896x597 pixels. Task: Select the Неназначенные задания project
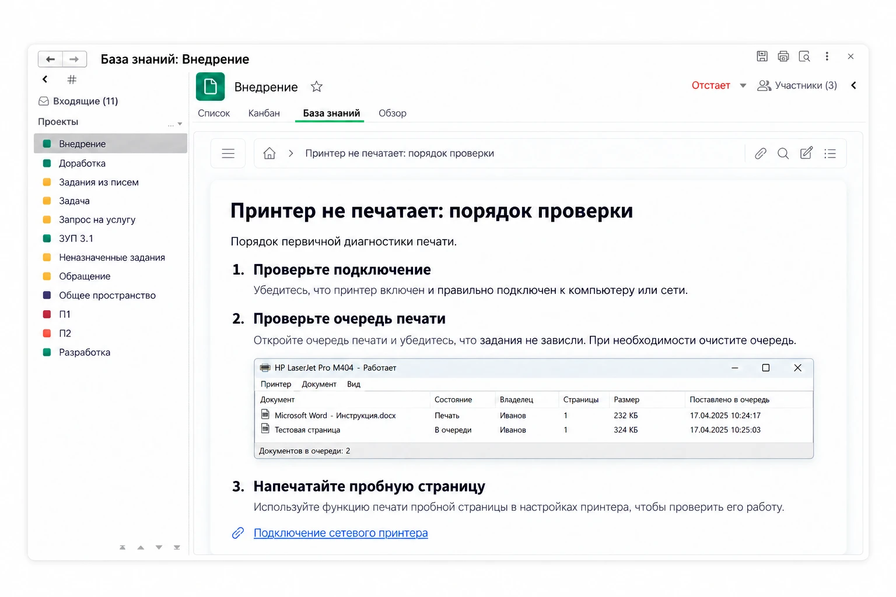[x=111, y=257]
